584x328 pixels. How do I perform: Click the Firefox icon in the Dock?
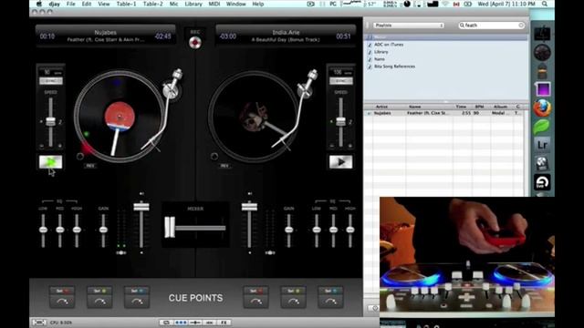pos(542,108)
